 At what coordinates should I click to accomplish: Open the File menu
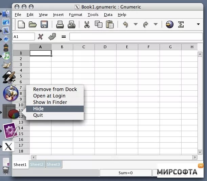tap(18, 15)
